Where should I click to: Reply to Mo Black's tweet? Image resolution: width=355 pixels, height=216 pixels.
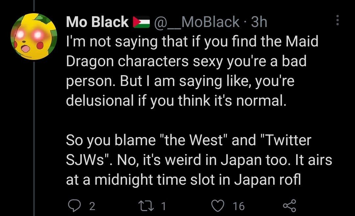click(x=74, y=206)
